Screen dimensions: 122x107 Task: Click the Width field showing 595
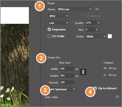click(67, 69)
